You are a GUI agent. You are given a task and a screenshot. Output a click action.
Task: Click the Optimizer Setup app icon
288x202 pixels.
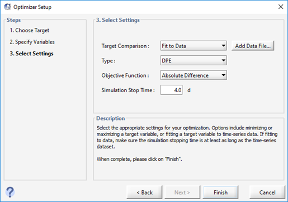click(8, 7)
